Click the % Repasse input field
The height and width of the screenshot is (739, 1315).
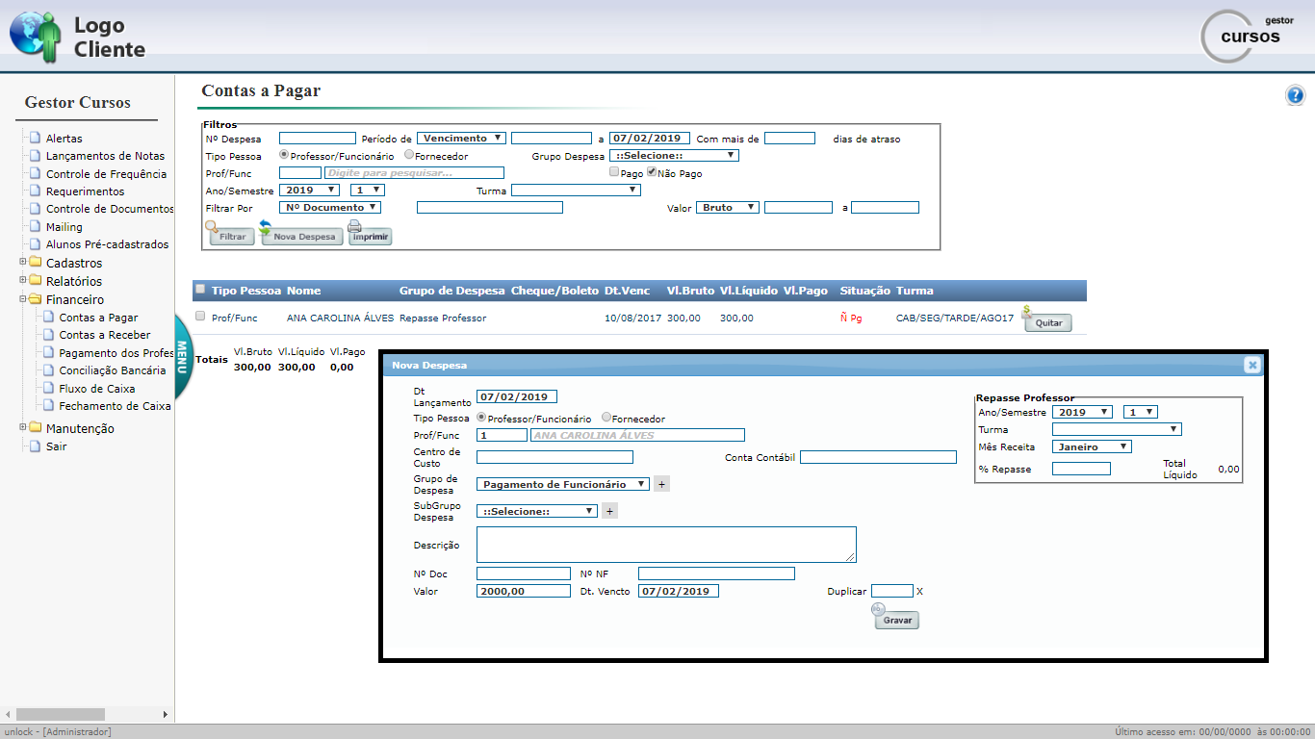tap(1081, 470)
